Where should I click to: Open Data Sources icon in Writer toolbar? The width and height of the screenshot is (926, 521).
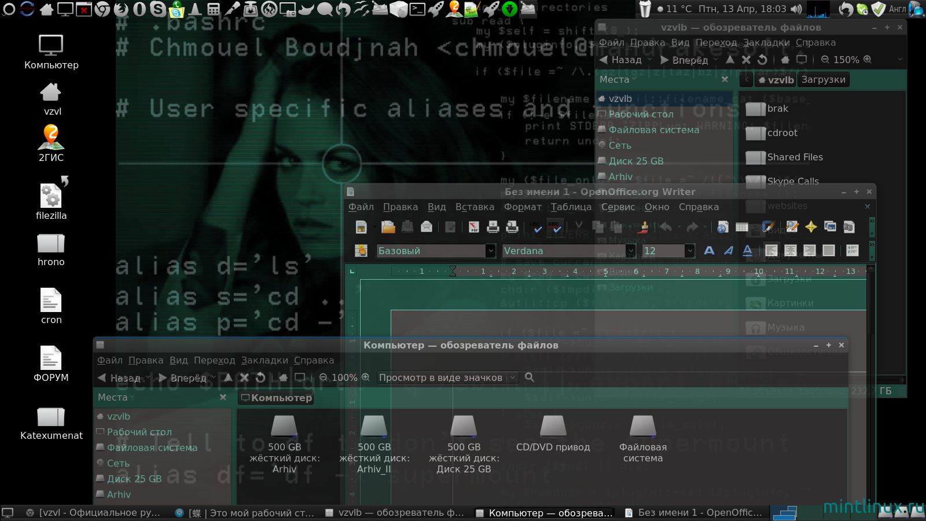849,228
